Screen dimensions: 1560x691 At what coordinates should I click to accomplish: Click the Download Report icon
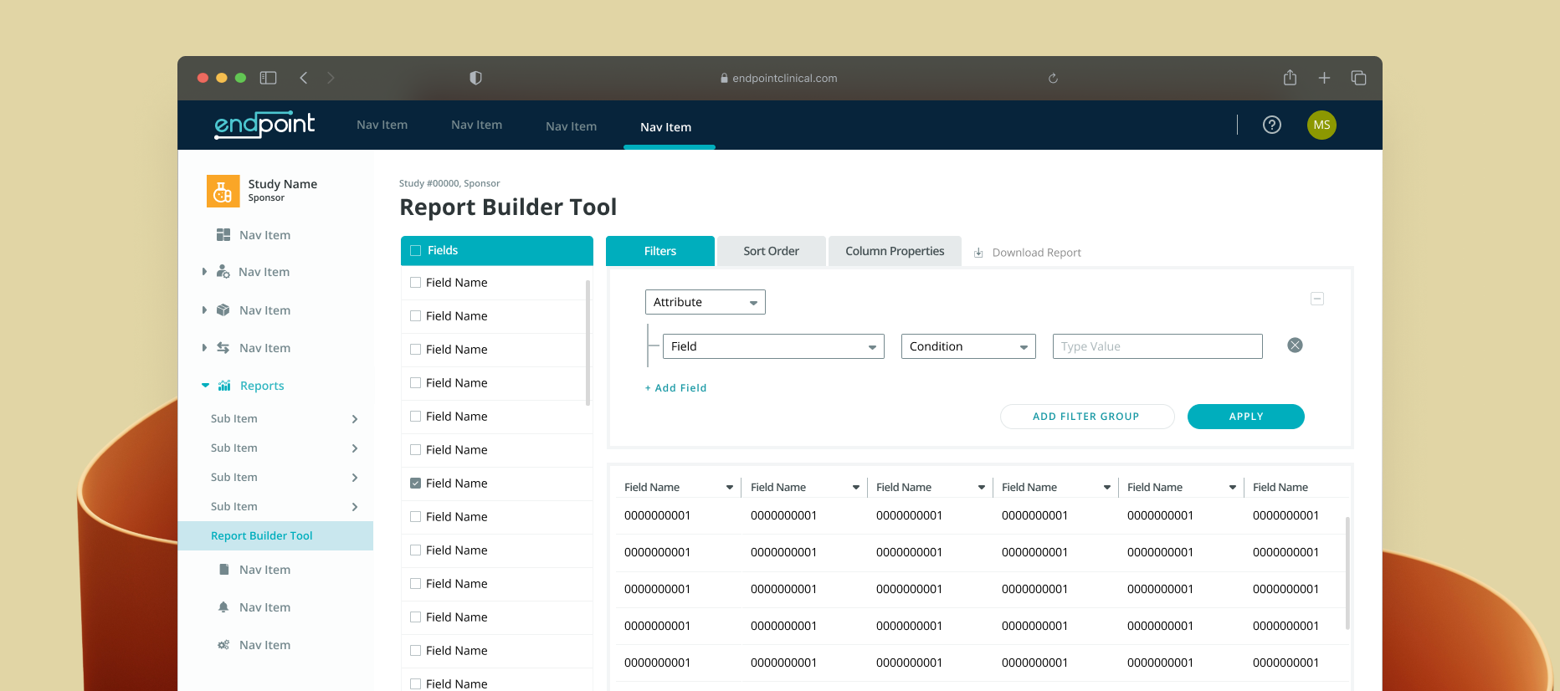(978, 253)
